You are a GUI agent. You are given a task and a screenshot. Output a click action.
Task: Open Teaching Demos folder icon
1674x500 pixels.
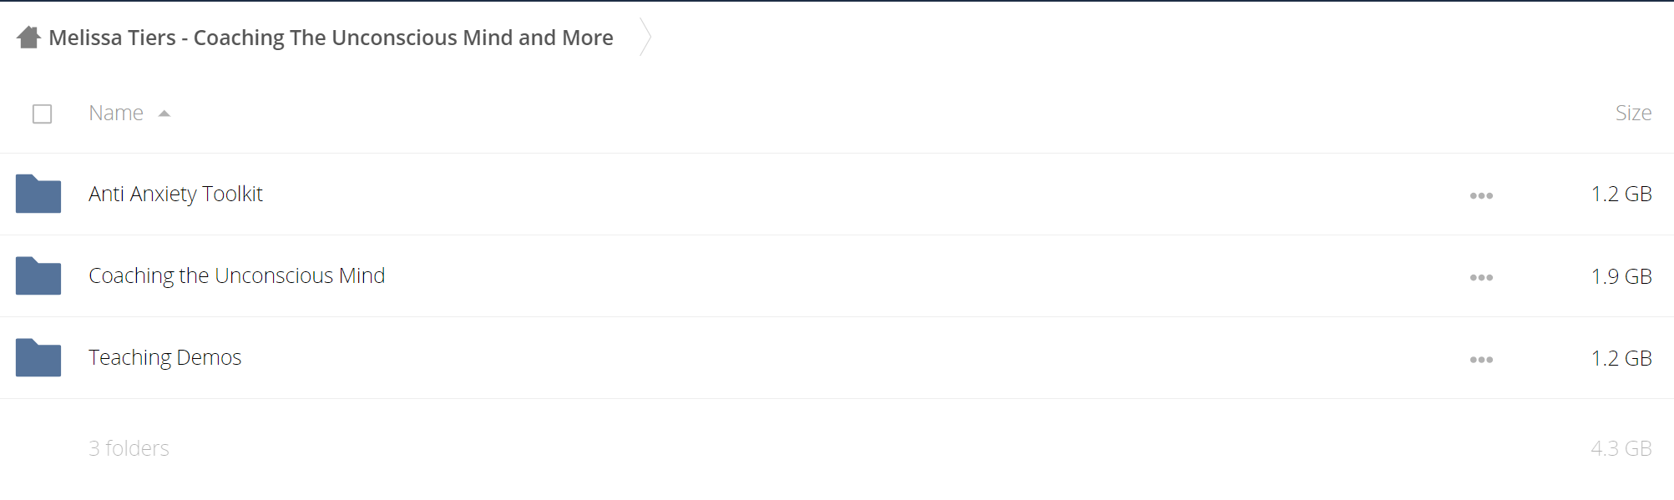click(38, 357)
